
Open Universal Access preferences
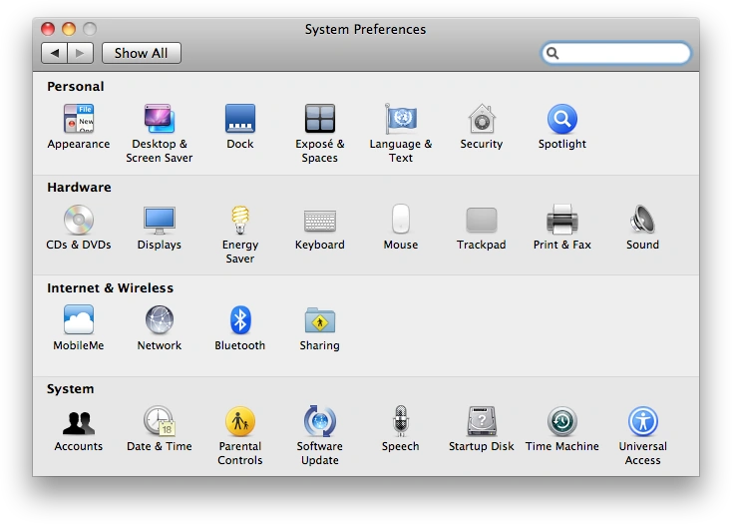point(643,422)
